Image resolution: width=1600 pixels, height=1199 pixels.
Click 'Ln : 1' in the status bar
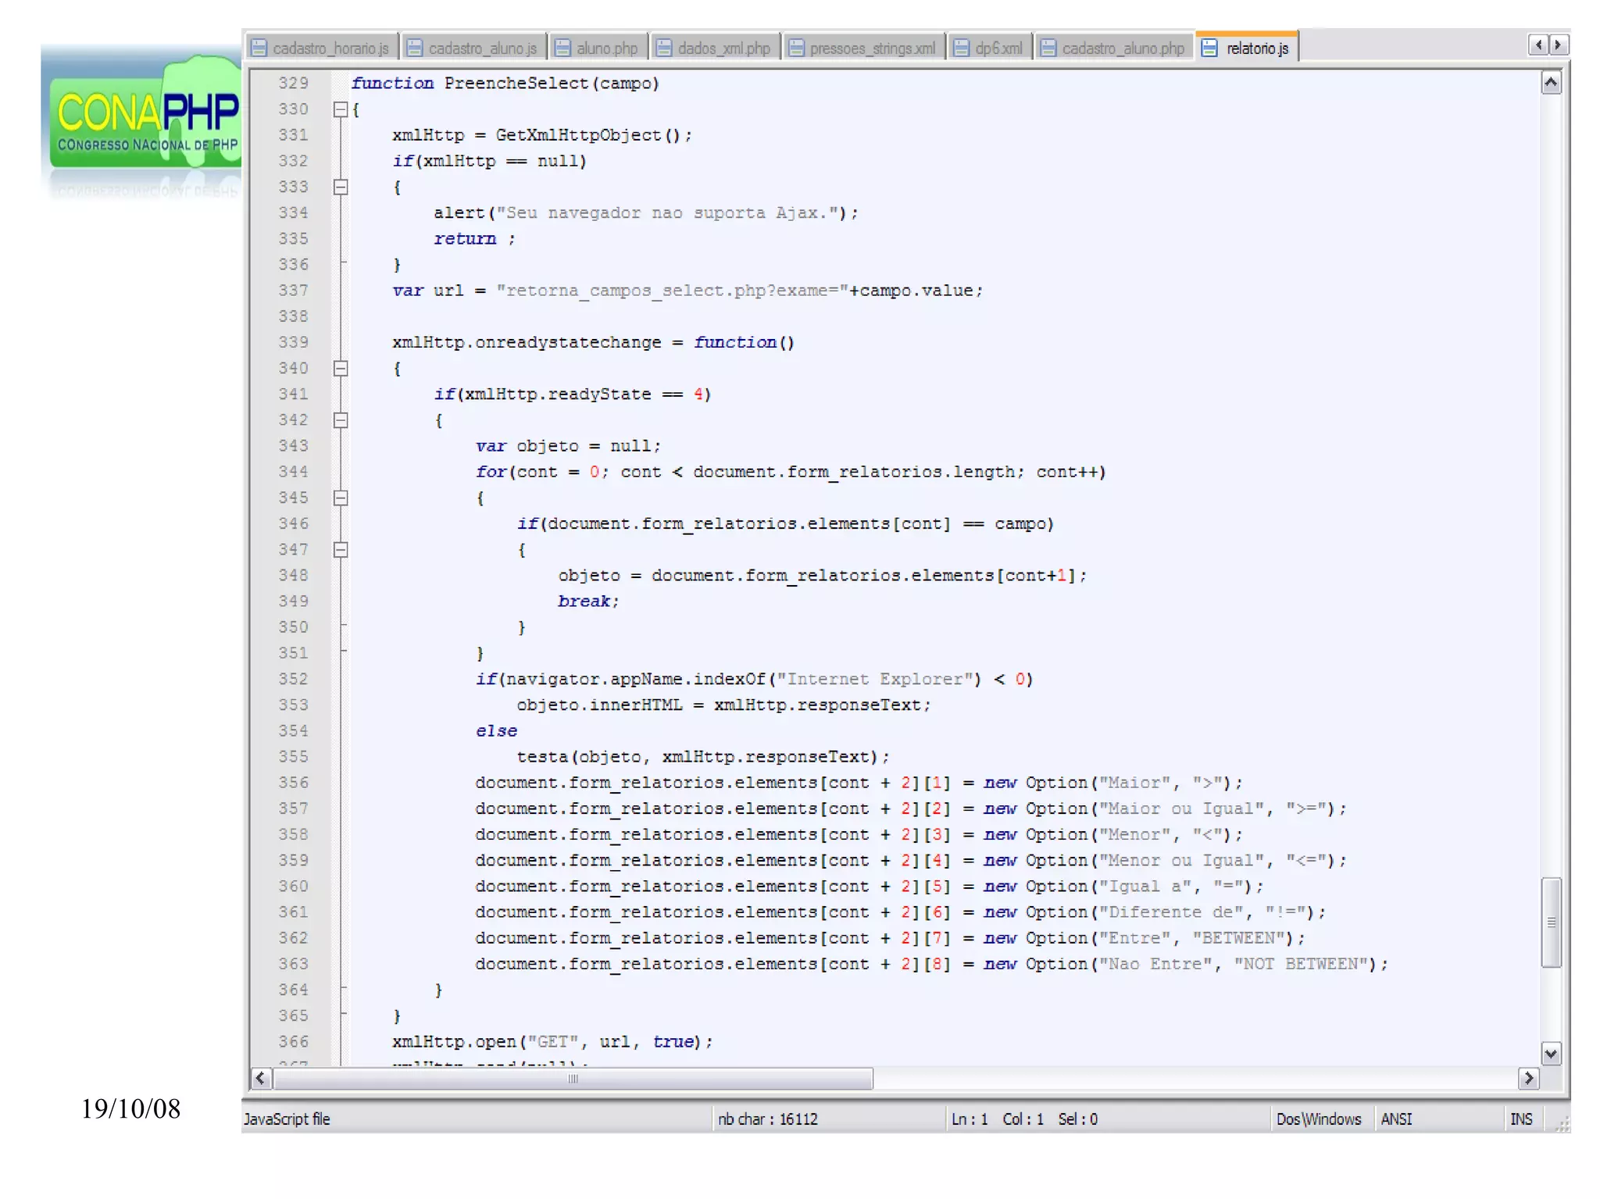970,1119
